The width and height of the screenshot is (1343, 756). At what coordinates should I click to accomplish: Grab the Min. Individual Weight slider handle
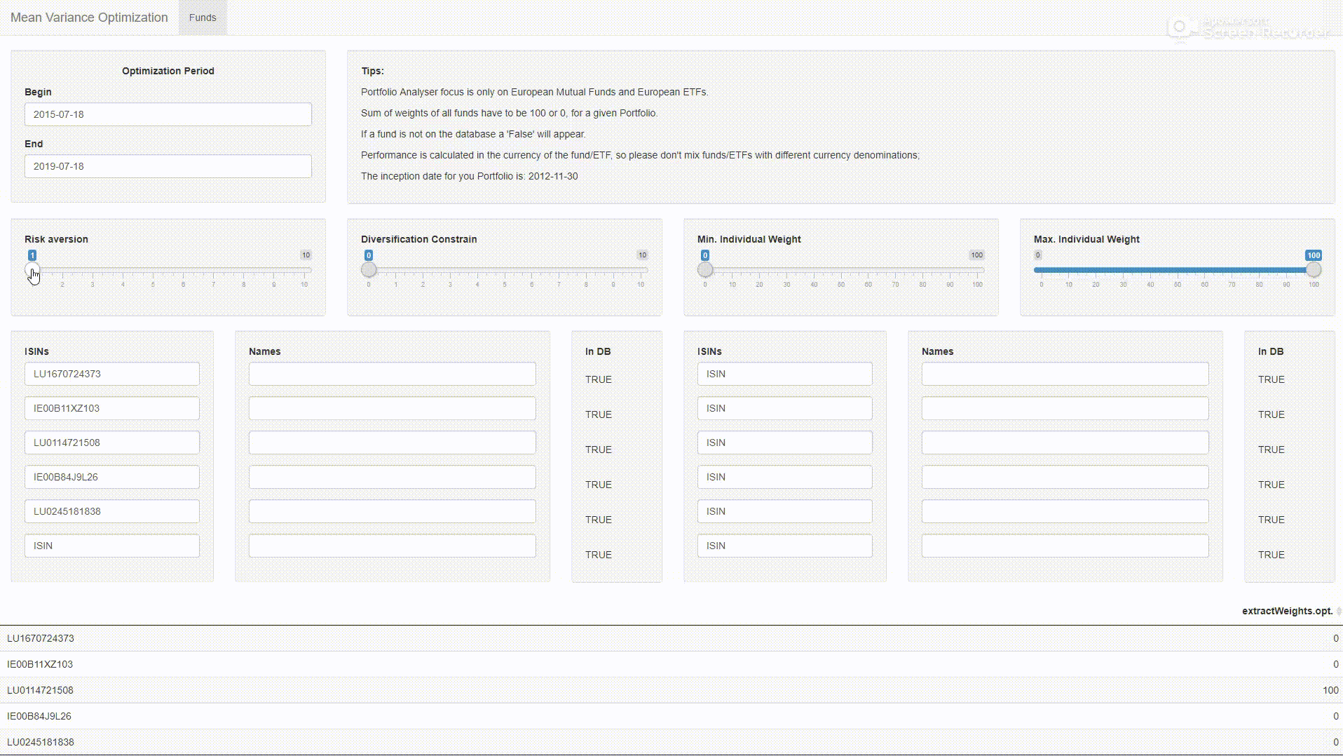[705, 270]
